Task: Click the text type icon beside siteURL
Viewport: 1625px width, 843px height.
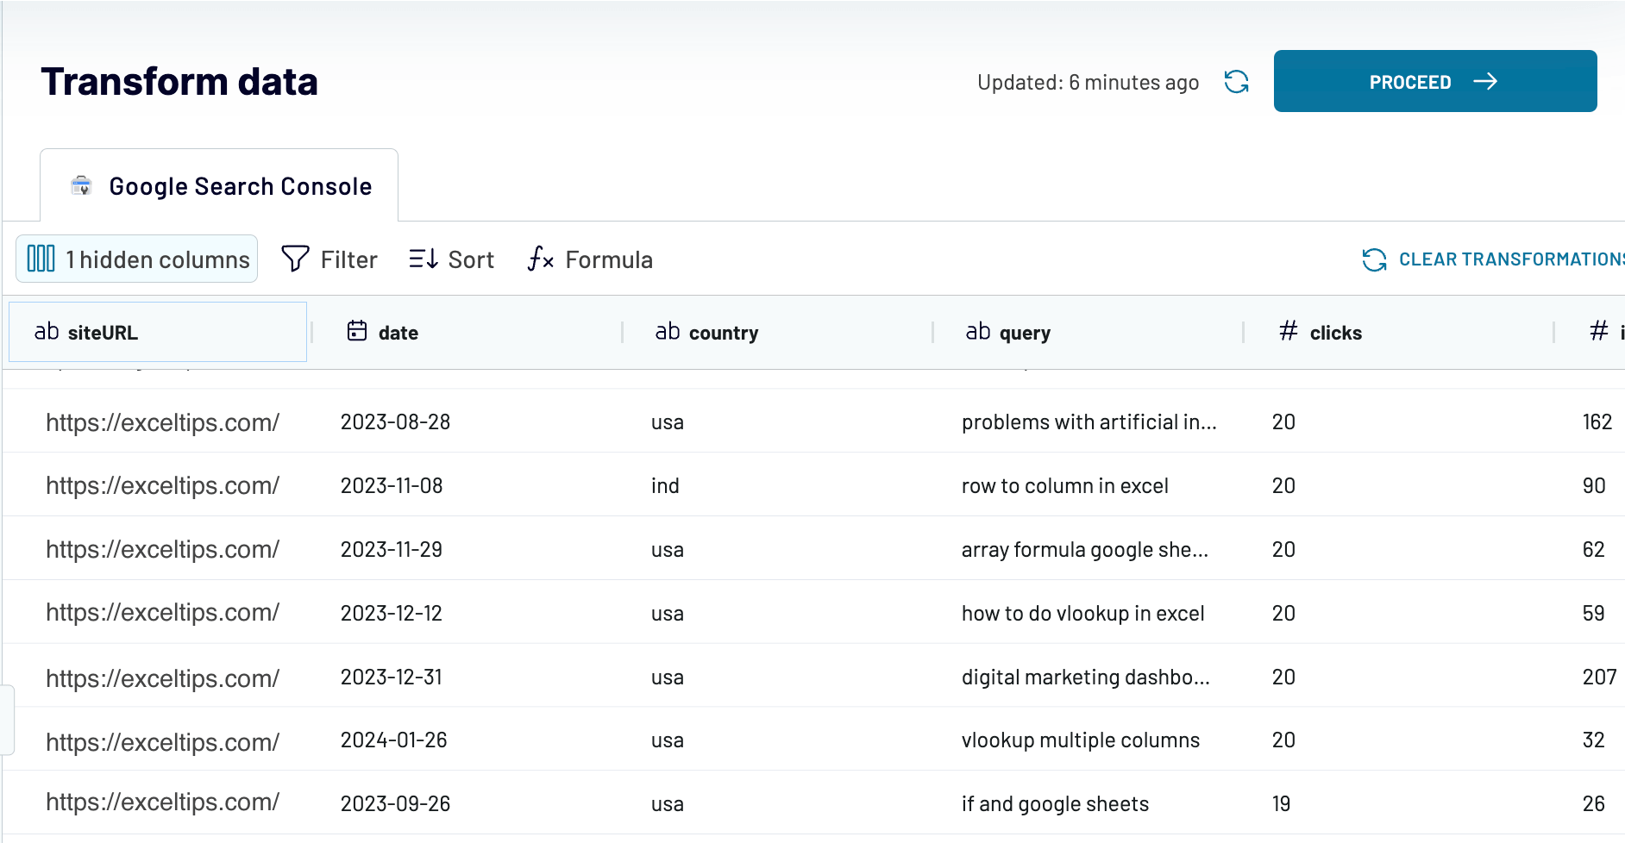Action: point(47,332)
